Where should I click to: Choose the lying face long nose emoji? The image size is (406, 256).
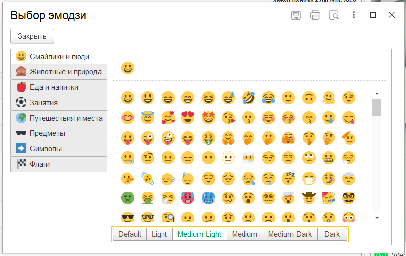[x=128, y=179]
